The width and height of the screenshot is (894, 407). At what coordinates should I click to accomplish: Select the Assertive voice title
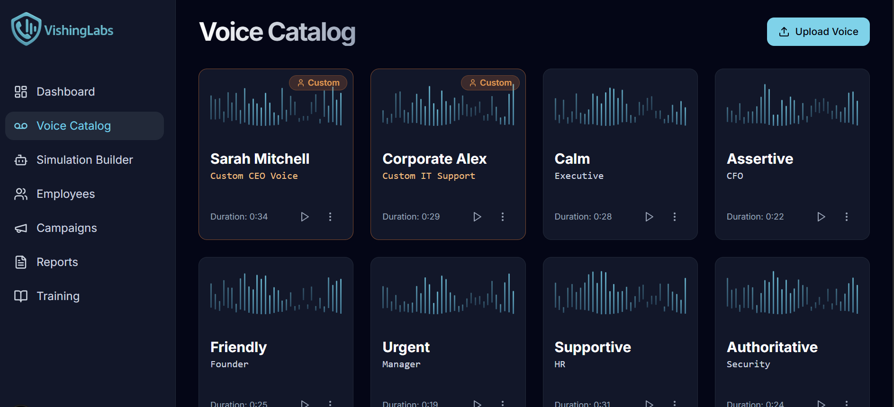click(x=760, y=159)
